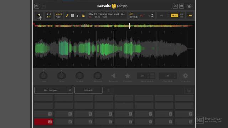Click the Attack knob

(x=79, y=75)
